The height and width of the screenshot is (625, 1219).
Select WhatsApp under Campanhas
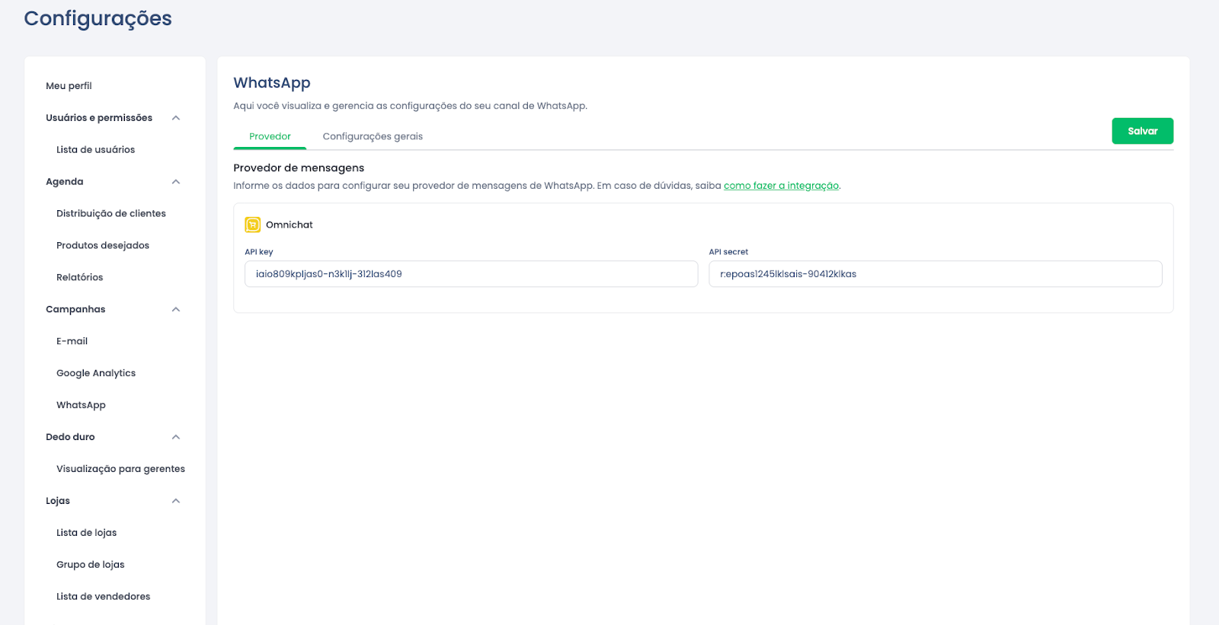(81, 405)
